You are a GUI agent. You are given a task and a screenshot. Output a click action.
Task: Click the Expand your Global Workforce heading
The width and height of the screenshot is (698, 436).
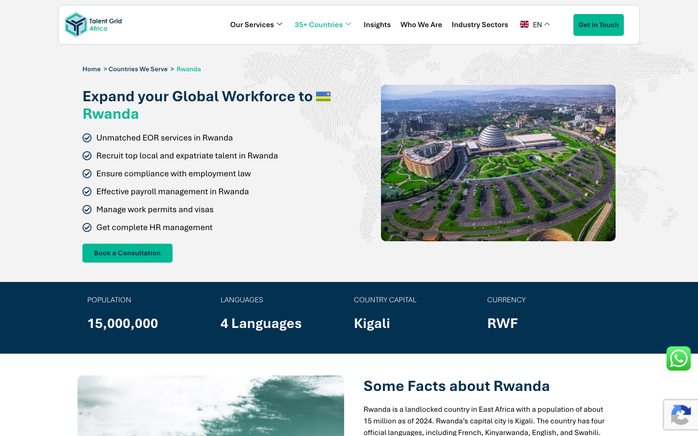[x=206, y=105]
